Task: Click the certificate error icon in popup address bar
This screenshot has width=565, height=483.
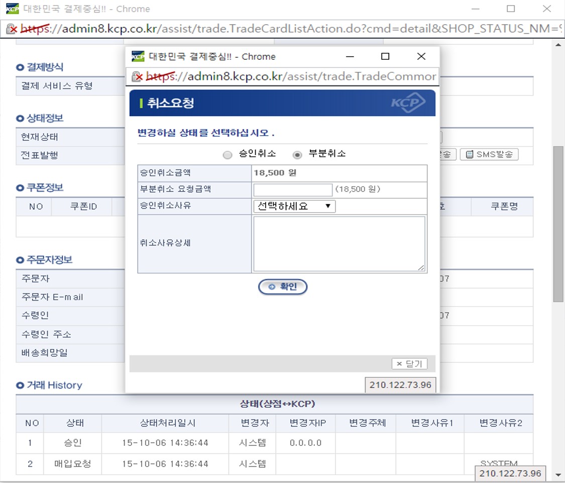Action: click(137, 76)
